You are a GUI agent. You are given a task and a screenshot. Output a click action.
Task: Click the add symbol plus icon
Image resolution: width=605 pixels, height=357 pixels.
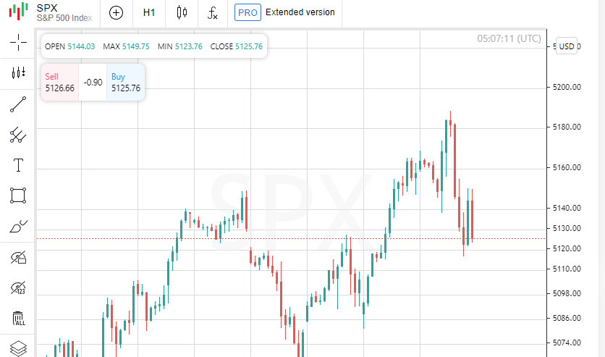pyautogui.click(x=116, y=12)
